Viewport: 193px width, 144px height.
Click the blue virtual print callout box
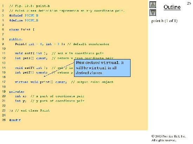(x=102, y=68)
